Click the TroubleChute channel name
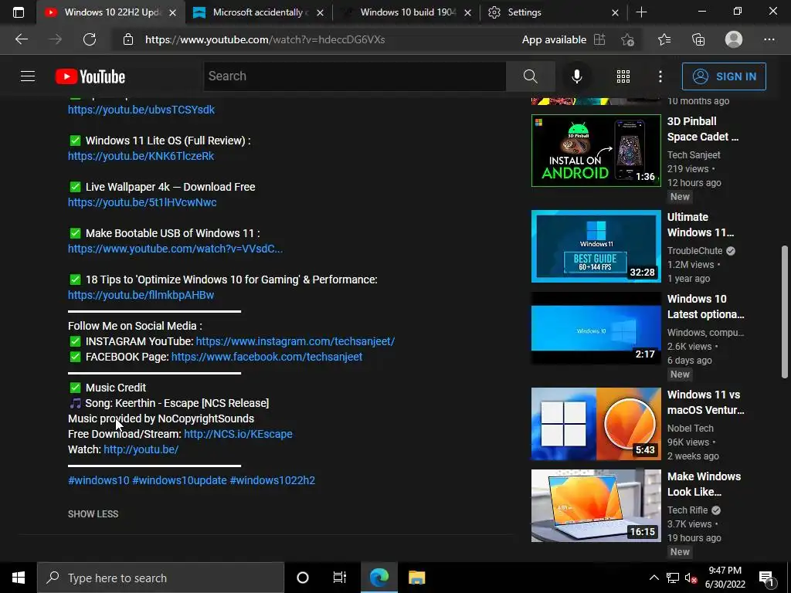This screenshot has width=791, height=593. coord(694,251)
